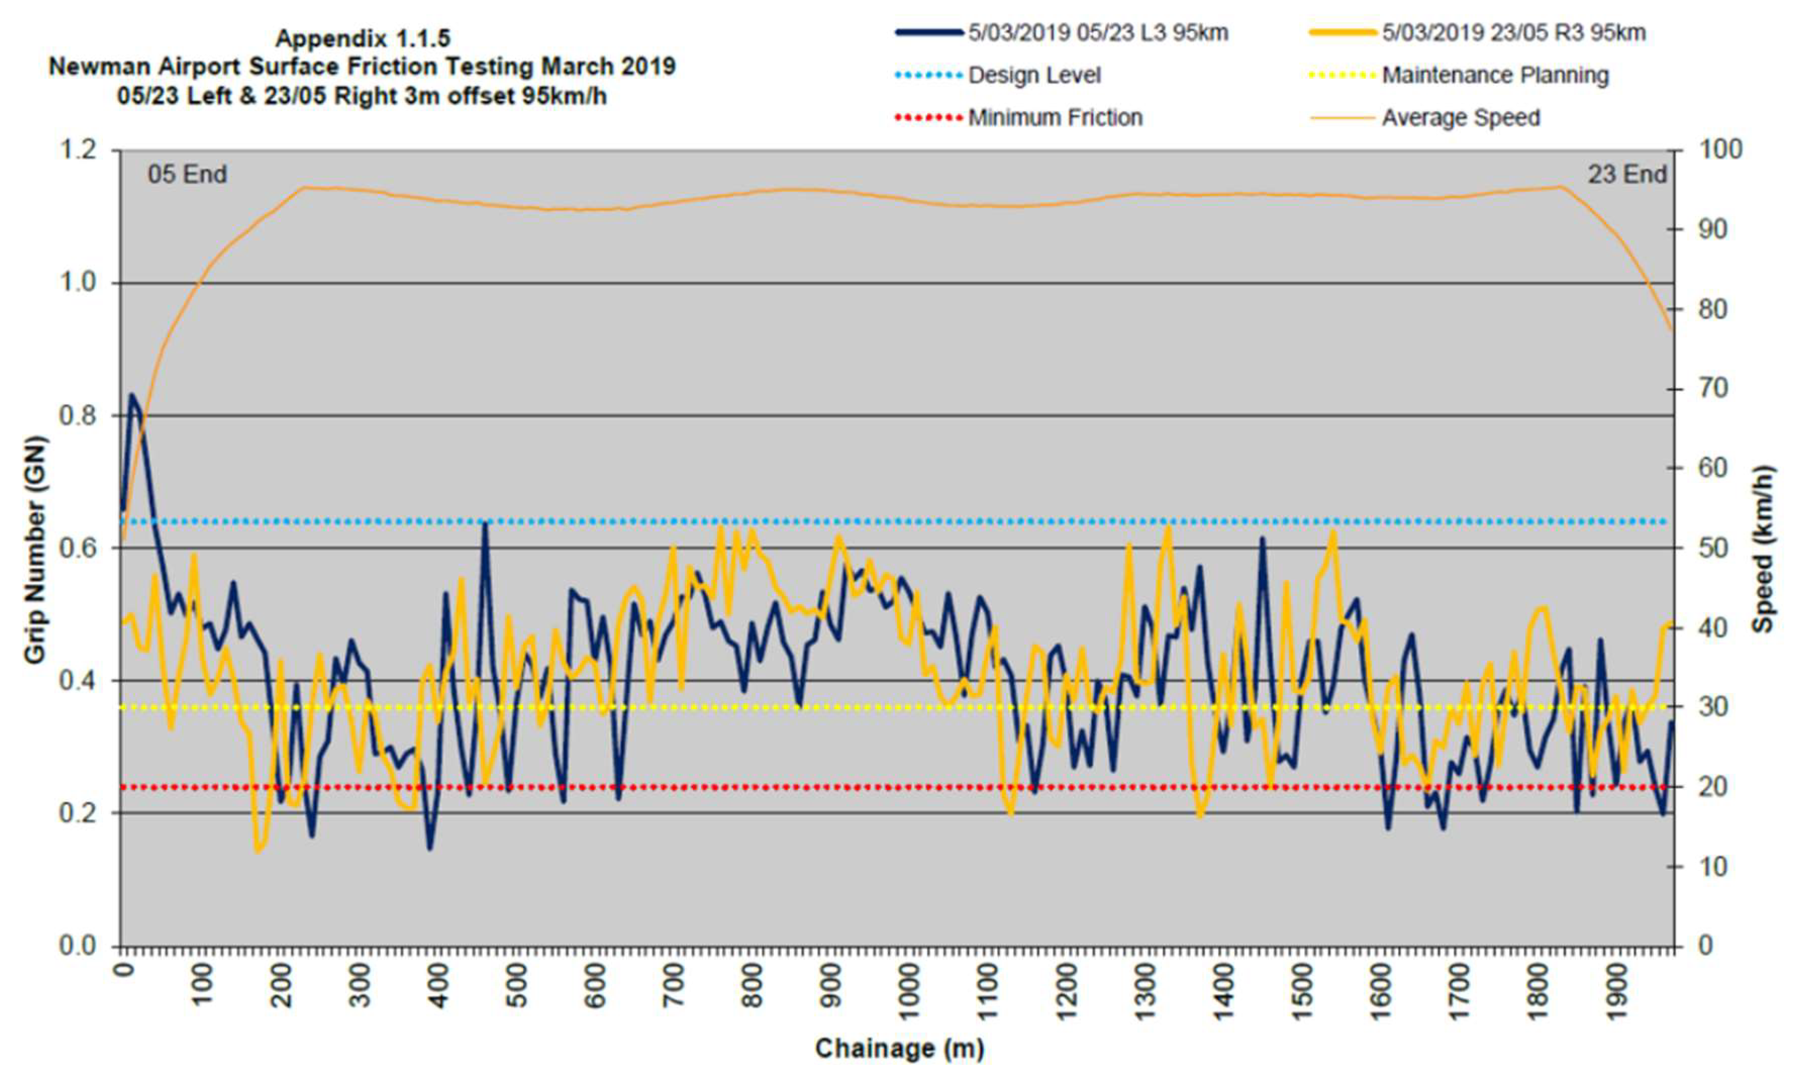This screenshot has height=1076, width=1793.
Task: Click the '05 End' annotation label
Action: click(187, 175)
